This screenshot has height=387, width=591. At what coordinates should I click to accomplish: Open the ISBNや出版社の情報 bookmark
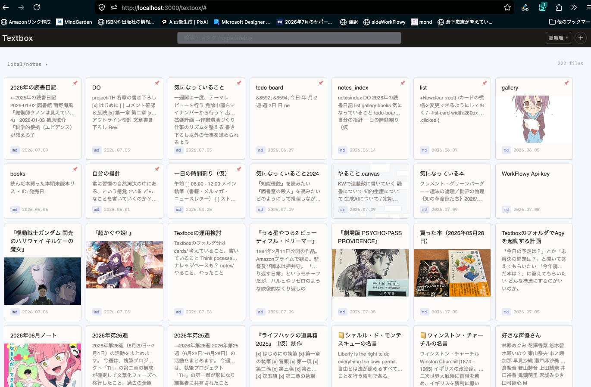click(x=126, y=22)
